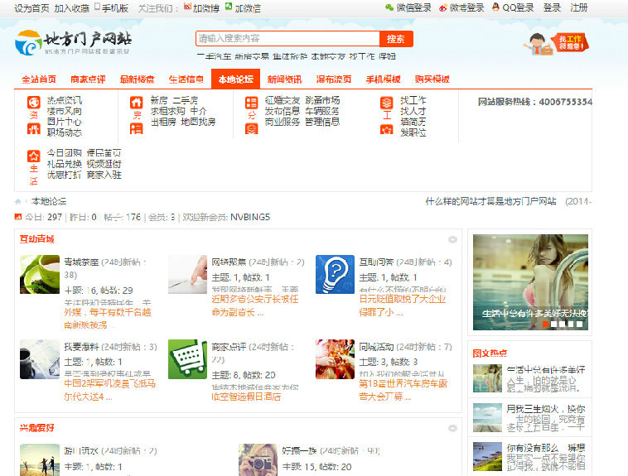Click the new member name NVBING5
The height and width of the screenshot is (476, 628).
point(250,217)
